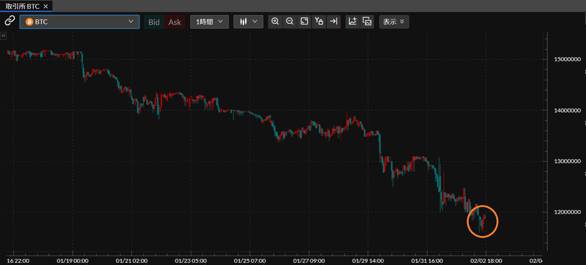586x265 pixels.
Task: Zoom in on the chart
Action: 275,22
